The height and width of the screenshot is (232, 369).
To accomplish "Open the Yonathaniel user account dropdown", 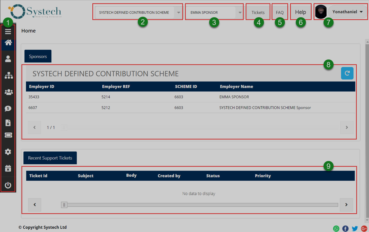I will pyautogui.click(x=347, y=12).
